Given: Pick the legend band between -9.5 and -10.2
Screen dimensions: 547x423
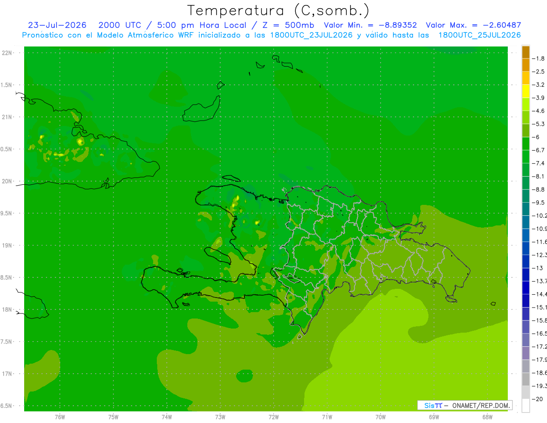Looking at the screenshot, I should pos(526,209).
